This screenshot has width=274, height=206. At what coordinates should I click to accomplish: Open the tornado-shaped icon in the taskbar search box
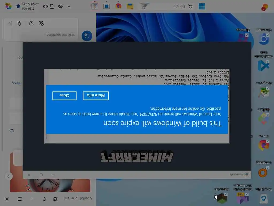[144, 6]
